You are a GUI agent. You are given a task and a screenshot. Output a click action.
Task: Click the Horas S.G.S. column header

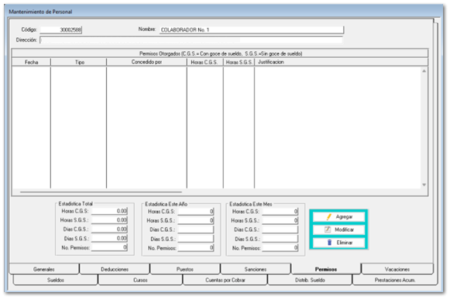coord(239,62)
